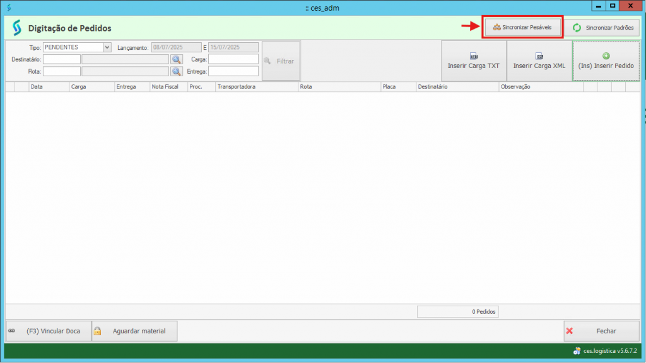The width and height of the screenshot is (646, 363).
Task: Click the Destinatário search magnifier icon
Action: pyautogui.click(x=177, y=60)
